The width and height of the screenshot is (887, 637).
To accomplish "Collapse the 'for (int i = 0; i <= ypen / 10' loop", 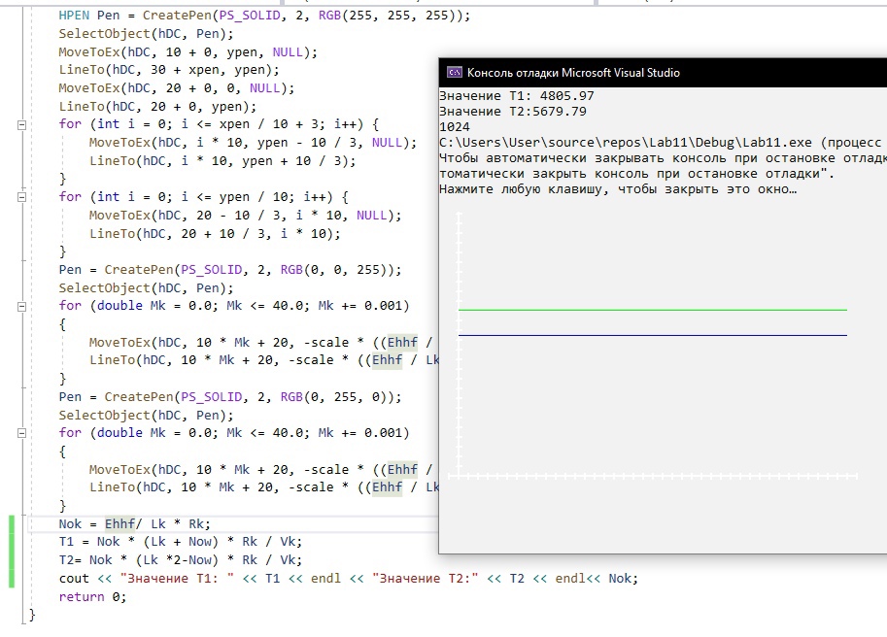I will coord(22,197).
